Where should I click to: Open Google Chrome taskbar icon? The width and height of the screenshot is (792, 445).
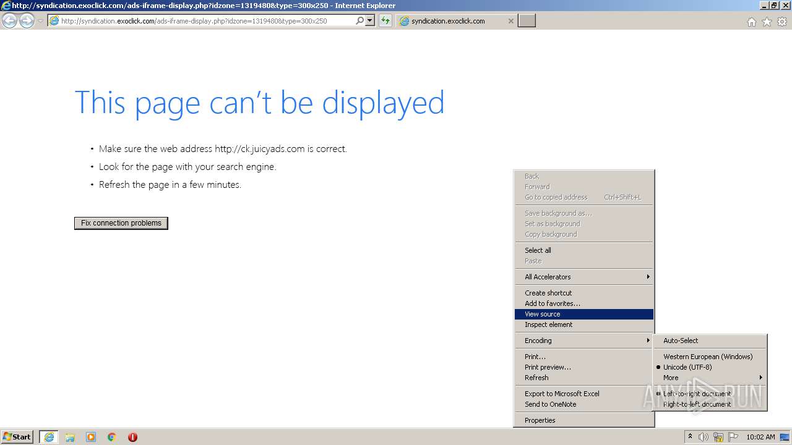tap(112, 437)
